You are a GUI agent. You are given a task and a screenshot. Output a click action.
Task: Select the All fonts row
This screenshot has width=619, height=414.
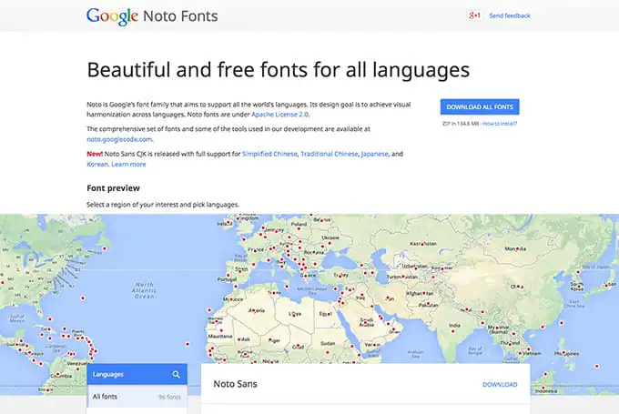pyautogui.click(x=137, y=397)
